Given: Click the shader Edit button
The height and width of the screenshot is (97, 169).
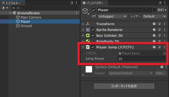Looking at the screenshot, I should 161,73.
